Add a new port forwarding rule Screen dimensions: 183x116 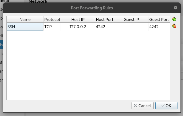pyautogui.click(x=174, y=19)
